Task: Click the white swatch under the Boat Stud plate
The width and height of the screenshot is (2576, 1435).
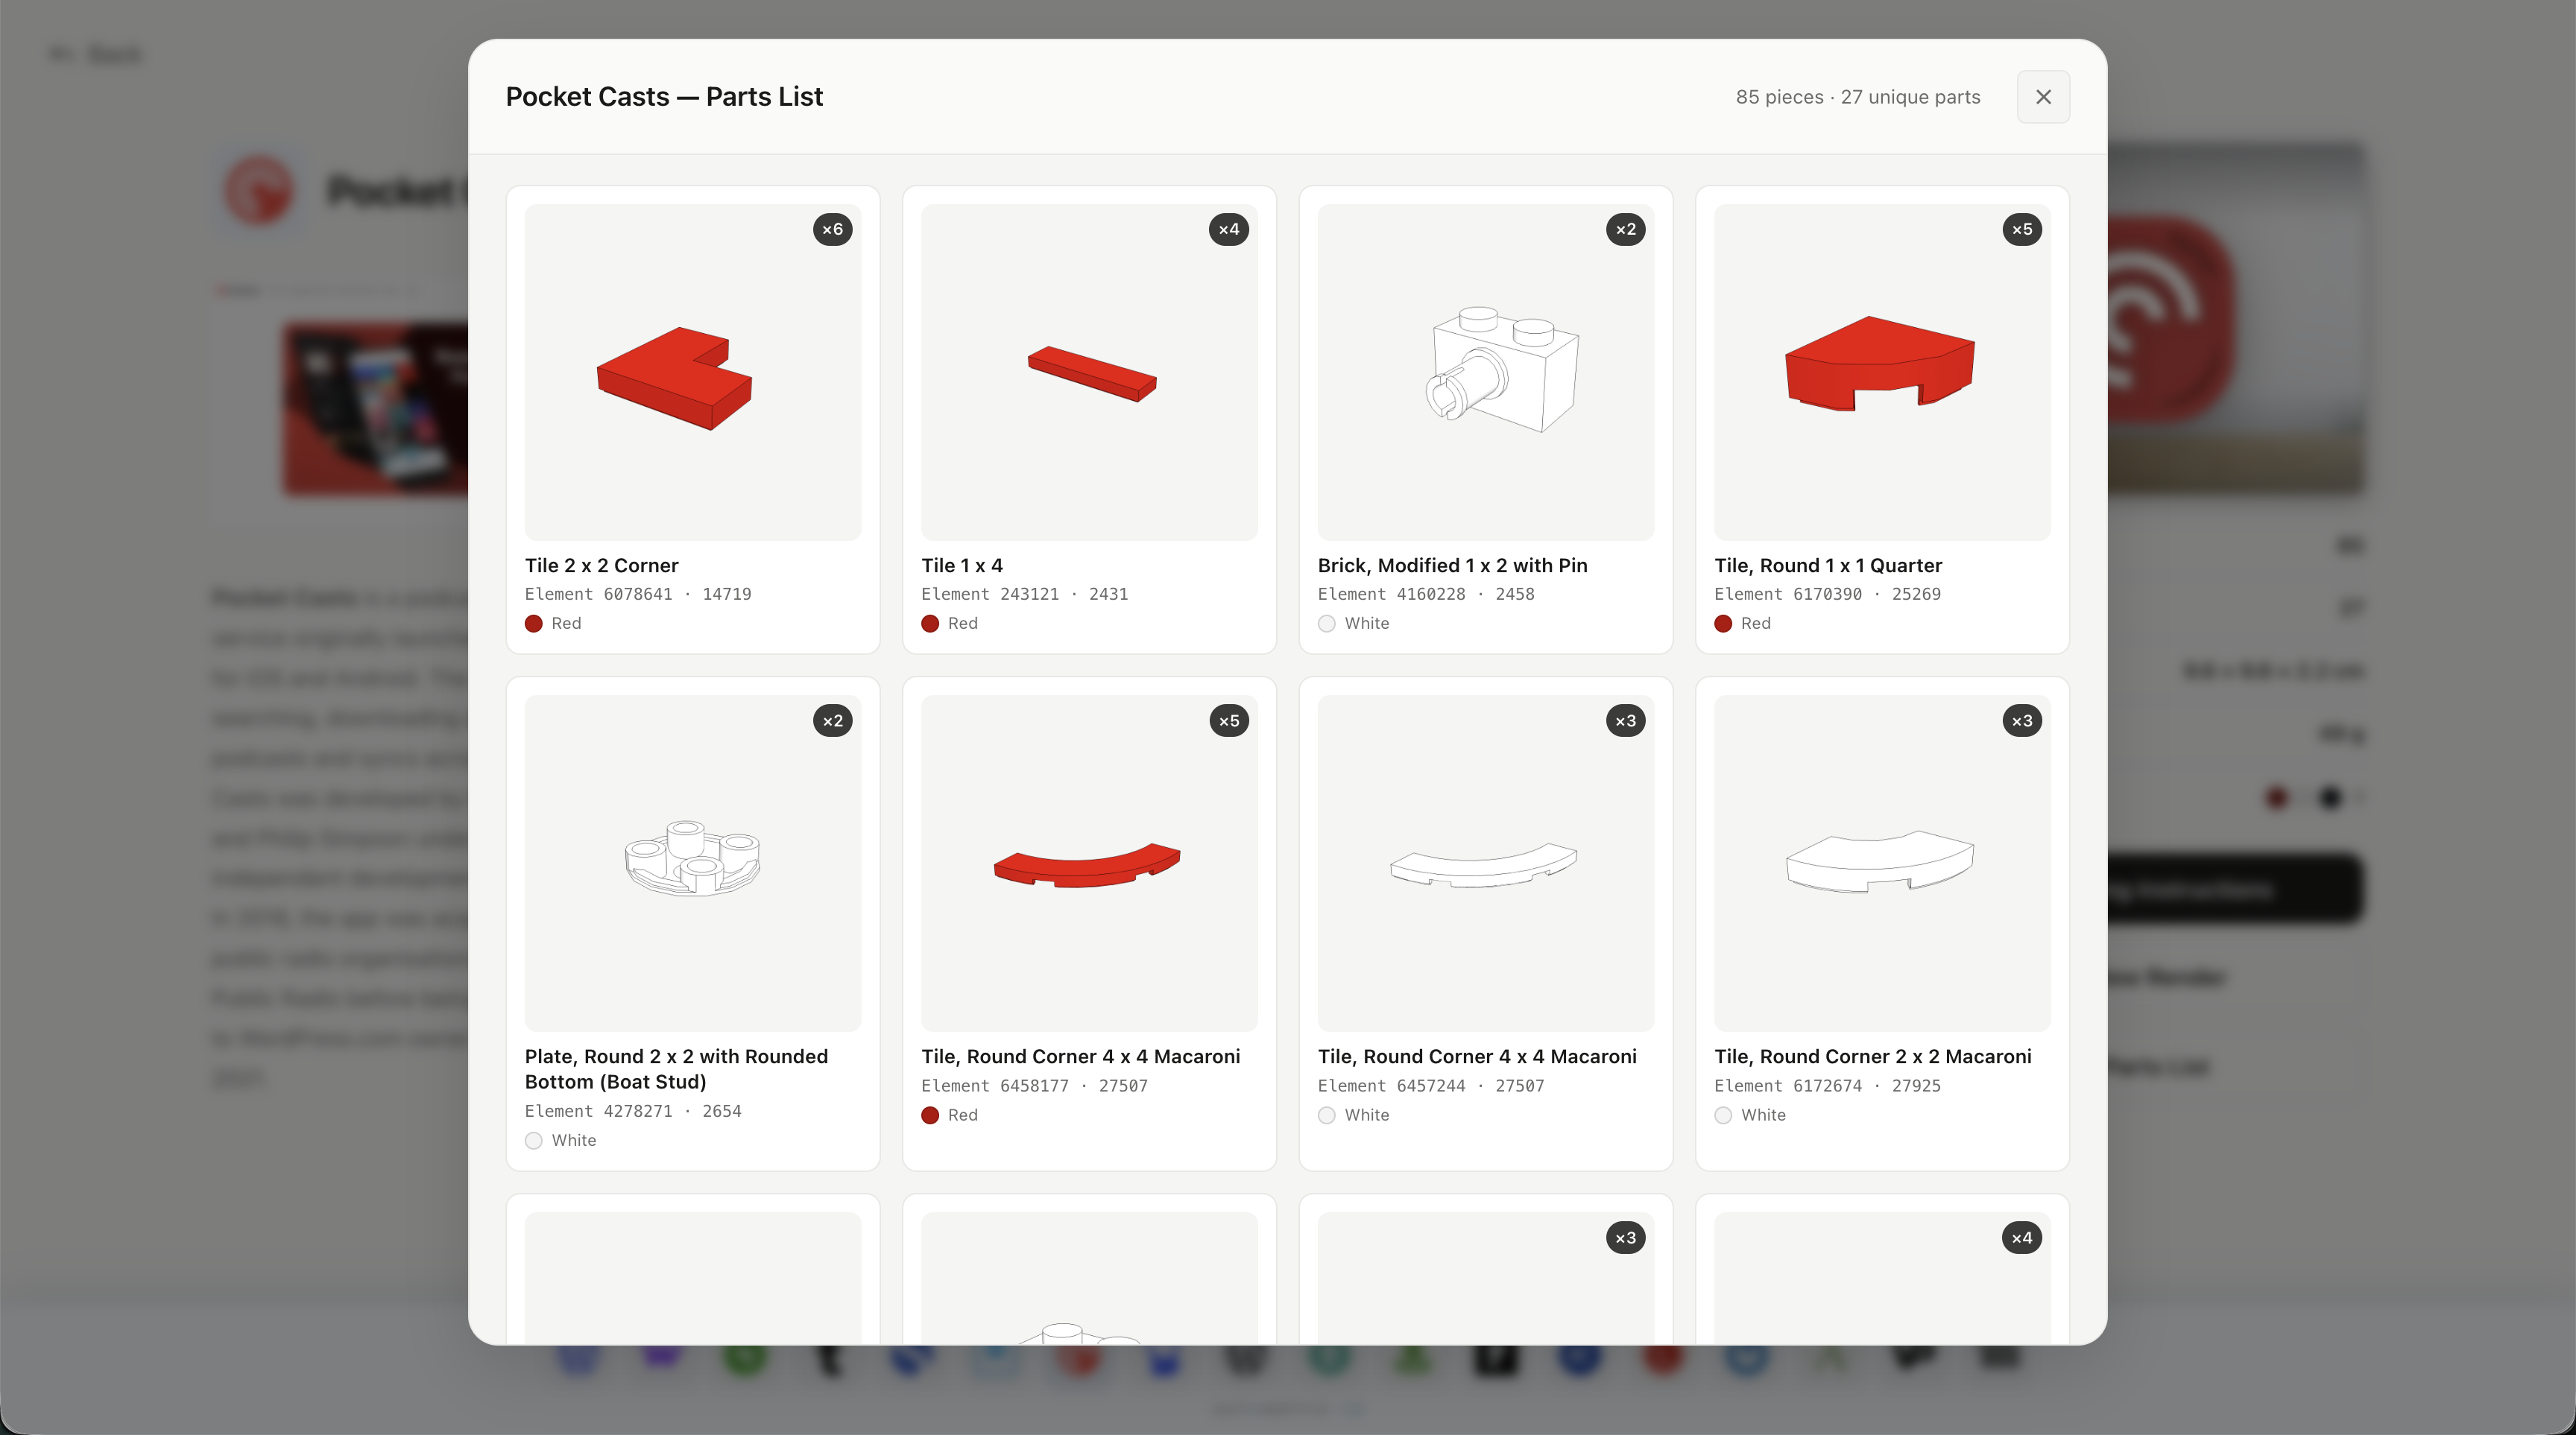Action: [x=534, y=1140]
